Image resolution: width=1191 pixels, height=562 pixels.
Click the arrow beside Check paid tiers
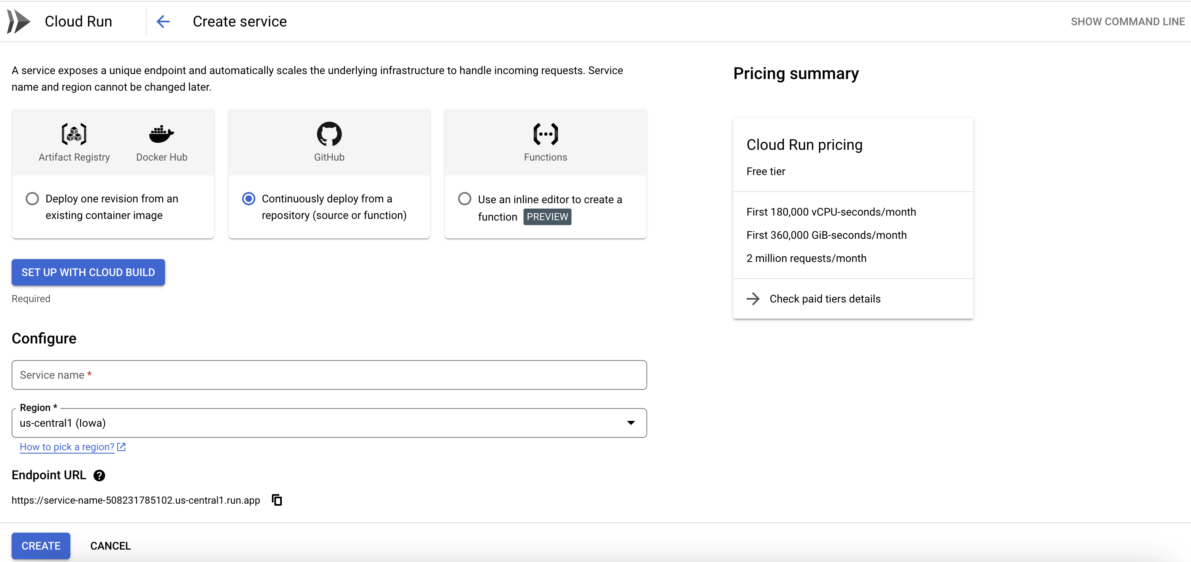tap(753, 299)
